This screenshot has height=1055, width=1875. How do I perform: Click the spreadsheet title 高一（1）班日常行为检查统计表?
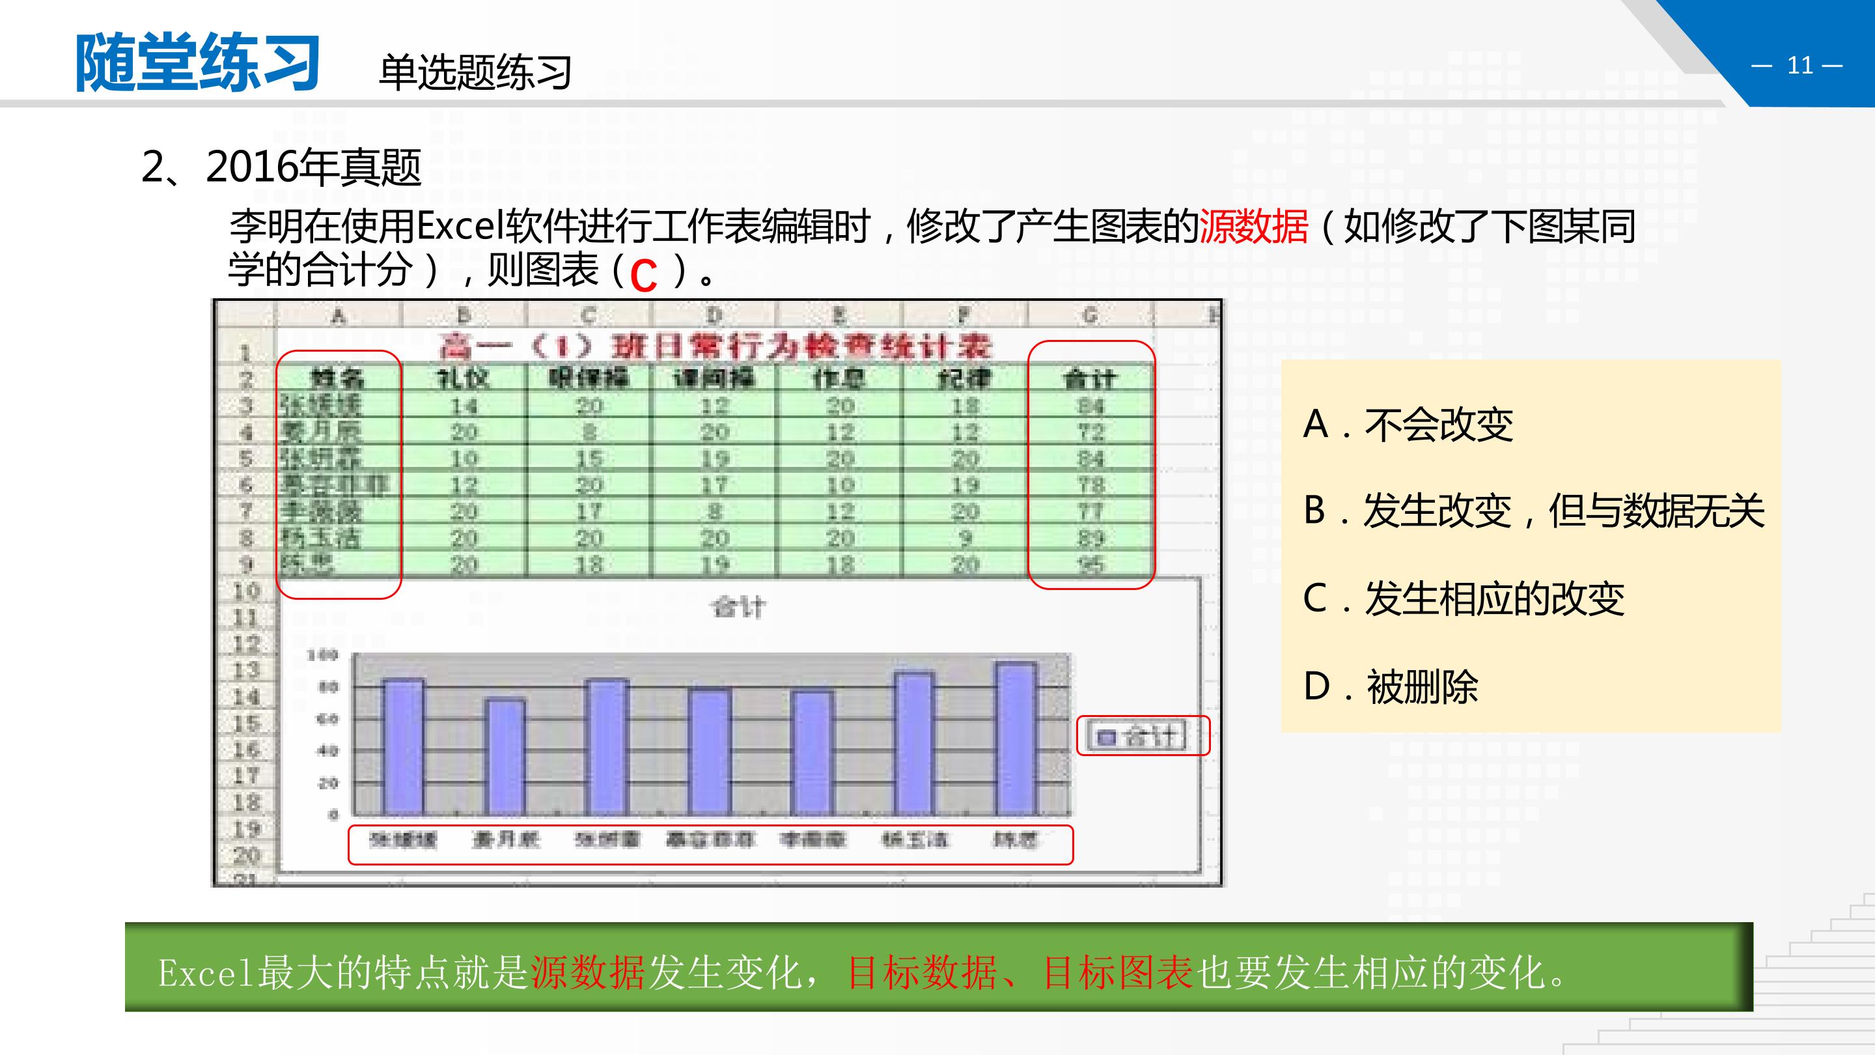pyautogui.click(x=715, y=346)
